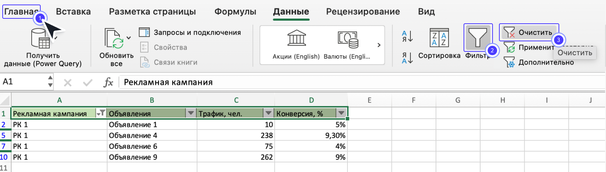Sort ascending from А to Я
Viewport: 606px width, 172px height.
[x=407, y=36]
